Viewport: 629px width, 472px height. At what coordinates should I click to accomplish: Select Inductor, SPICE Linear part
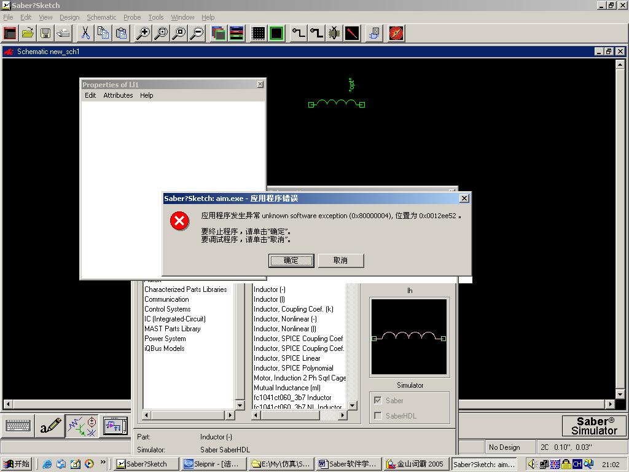tap(287, 358)
